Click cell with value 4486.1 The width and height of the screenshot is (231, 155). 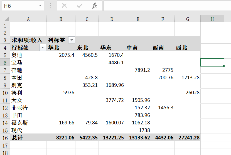pos(112,63)
